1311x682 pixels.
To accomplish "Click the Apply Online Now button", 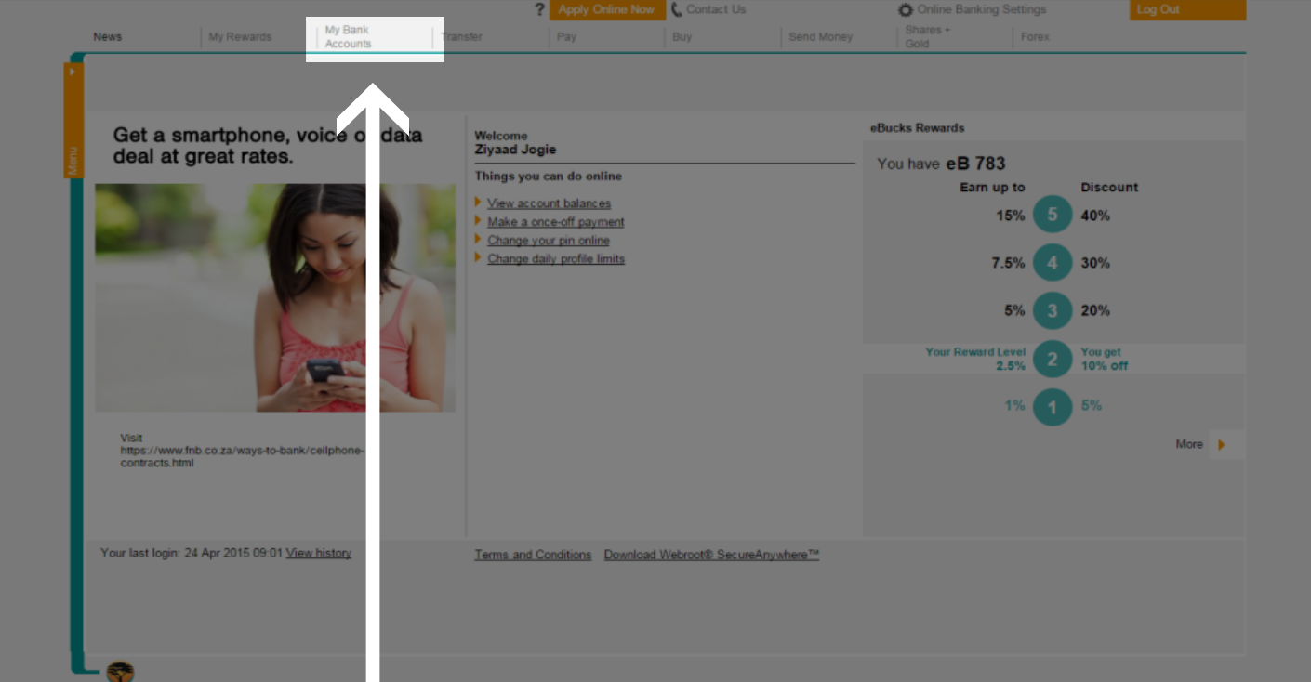I will [x=605, y=9].
